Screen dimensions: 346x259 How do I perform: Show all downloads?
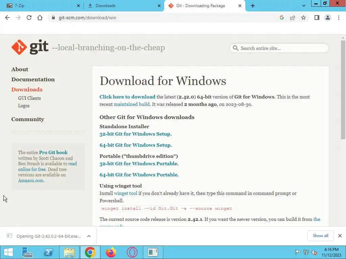(x=320, y=236)
